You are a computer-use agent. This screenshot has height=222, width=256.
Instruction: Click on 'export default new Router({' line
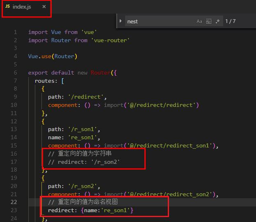[x=72, y=72]
